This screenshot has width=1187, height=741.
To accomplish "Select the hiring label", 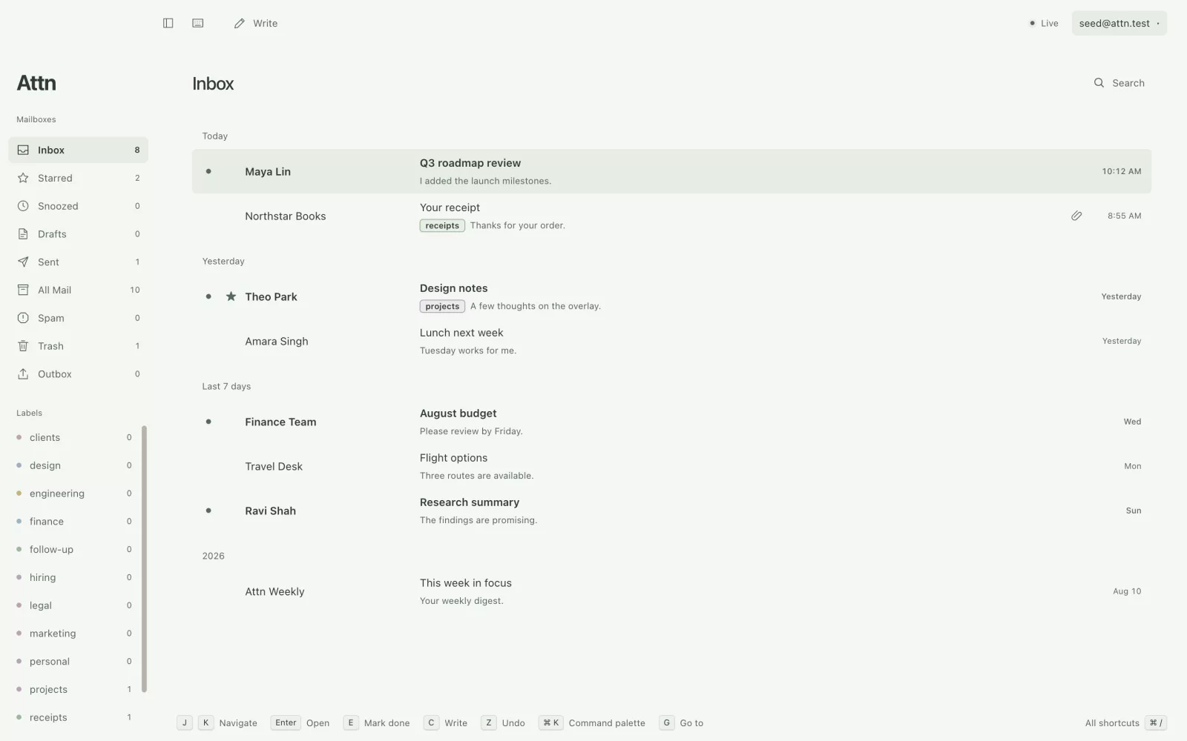I will click(74, 577).
